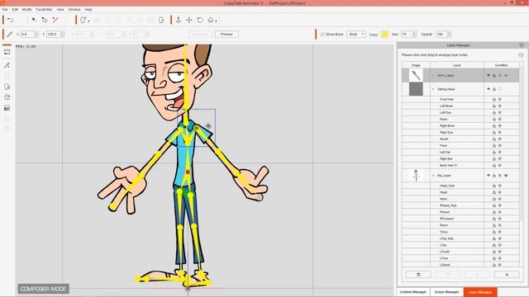Screen dimensions: 529x297
Task: Open the dropdown arrow beside the head profile tool
Action: click(x=88, y=21)
